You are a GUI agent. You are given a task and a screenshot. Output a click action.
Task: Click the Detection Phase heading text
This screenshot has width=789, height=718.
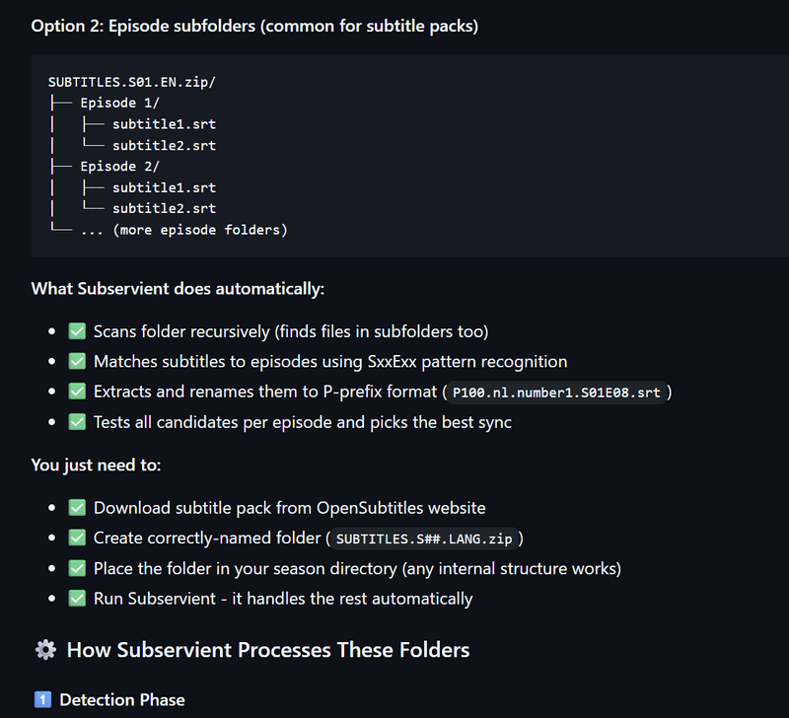coord(122,700)
